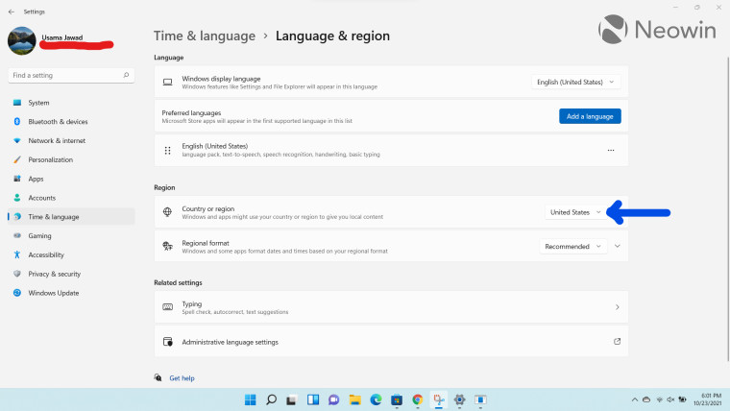The image size is (730, 411).
Task: Click the search magnifier in Find a setting
Action: pyautogui.click(x=126, y=75)
